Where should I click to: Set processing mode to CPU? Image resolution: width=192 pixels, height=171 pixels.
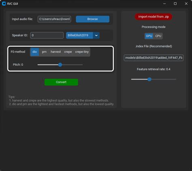click(x=158, y=36)
